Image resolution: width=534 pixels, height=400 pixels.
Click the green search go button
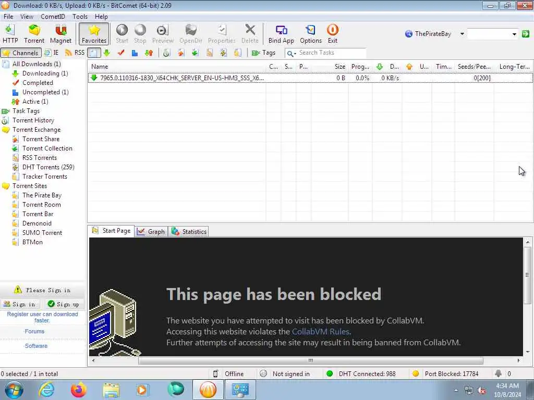pyautogui.click(x=526, y=34)
